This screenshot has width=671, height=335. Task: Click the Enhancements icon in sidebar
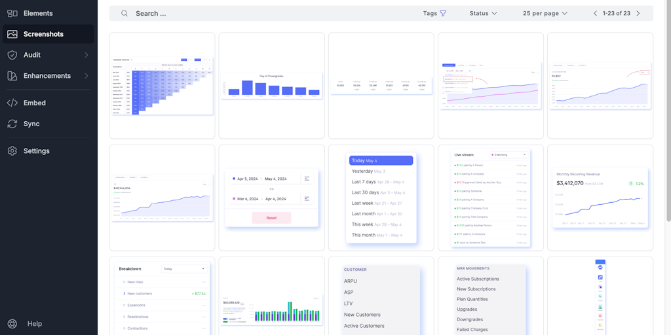(x=12, y=76)
